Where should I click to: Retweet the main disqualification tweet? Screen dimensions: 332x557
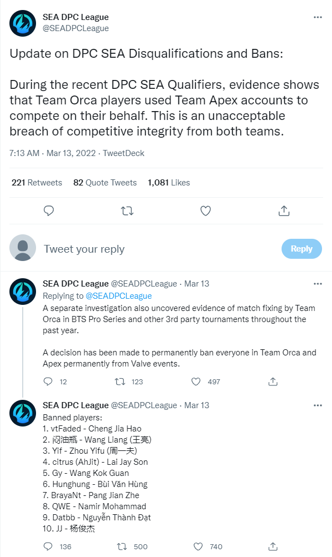[x=127, y=211]
